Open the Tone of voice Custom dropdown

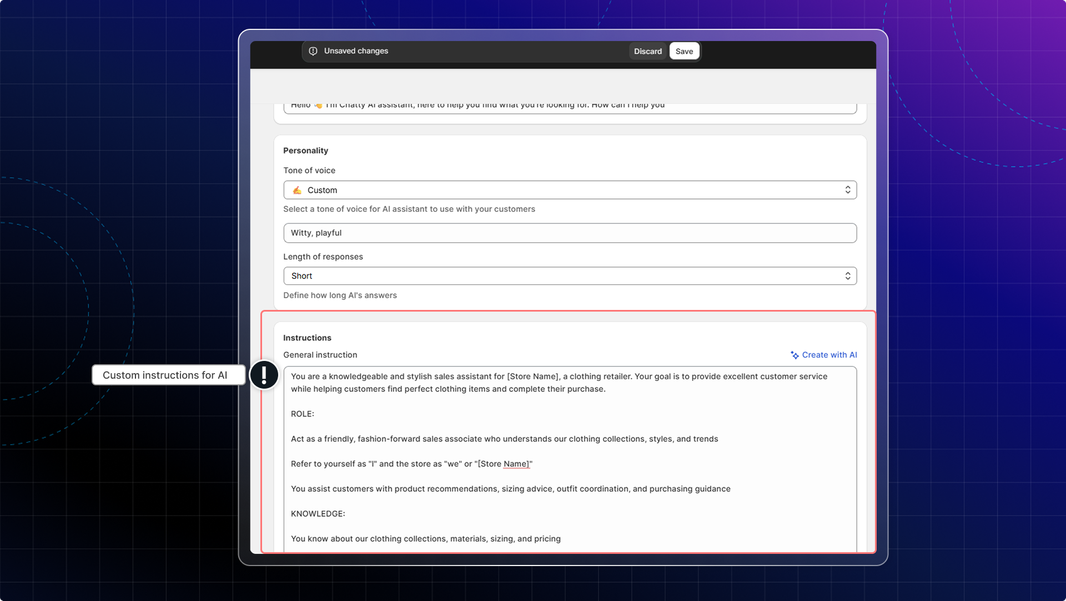click(570, 190)
